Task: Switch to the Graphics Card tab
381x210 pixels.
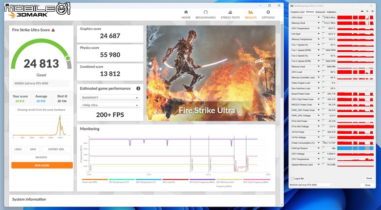Action: (x=297, y=12)
